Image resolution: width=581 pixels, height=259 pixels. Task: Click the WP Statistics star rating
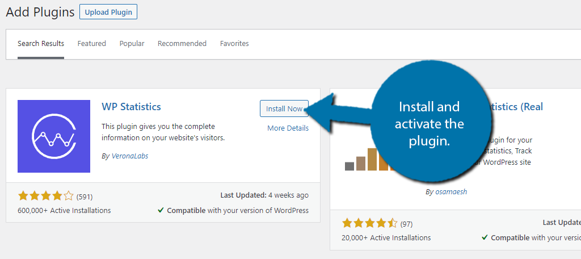pyautogui.click(x=45, y=196)
